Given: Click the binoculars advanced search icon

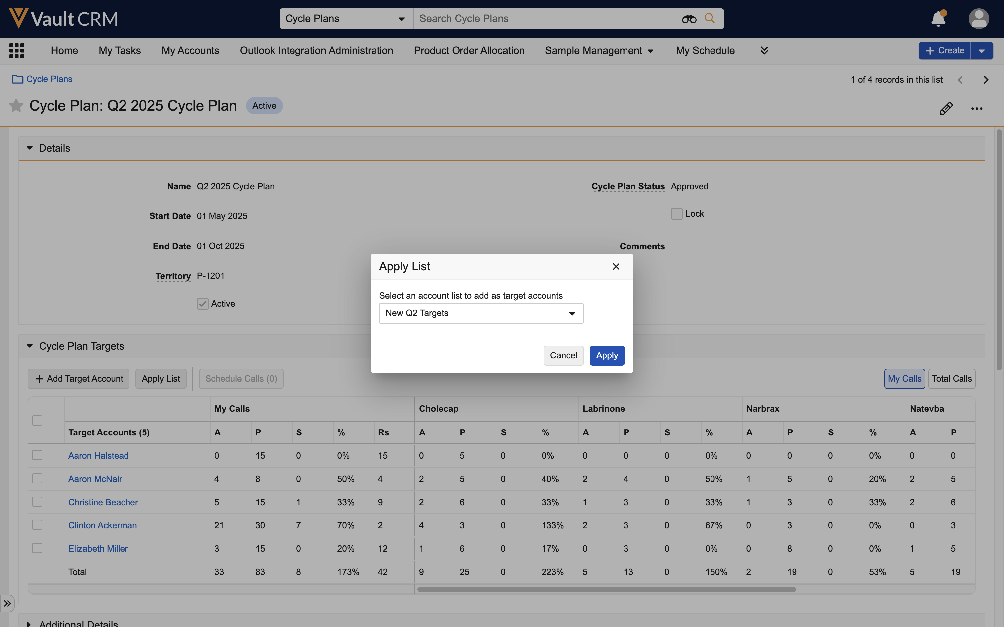Looking at the screenshot, I should (688, 19).
